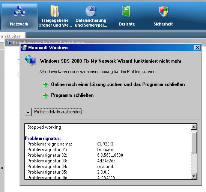Click the Problemsignatur 01: label
Viewport: 206px width, 192px height.
(47, 150)
